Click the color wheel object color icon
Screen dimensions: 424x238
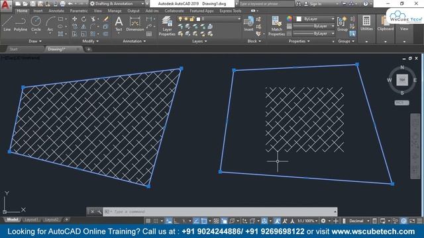click(290, 19)
